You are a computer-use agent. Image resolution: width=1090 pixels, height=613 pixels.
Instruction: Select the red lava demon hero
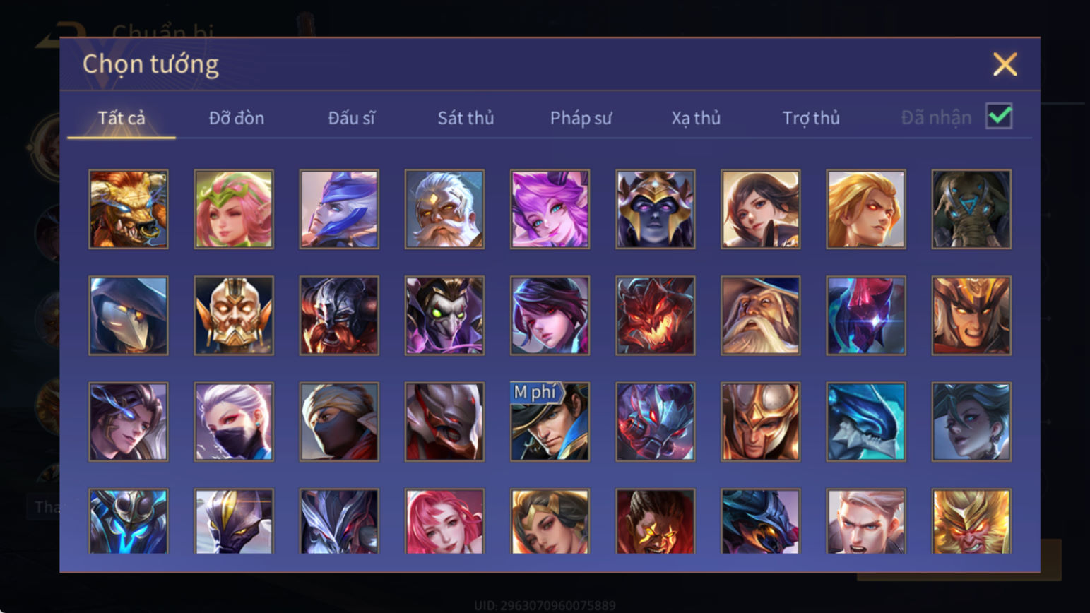(655, 316)
